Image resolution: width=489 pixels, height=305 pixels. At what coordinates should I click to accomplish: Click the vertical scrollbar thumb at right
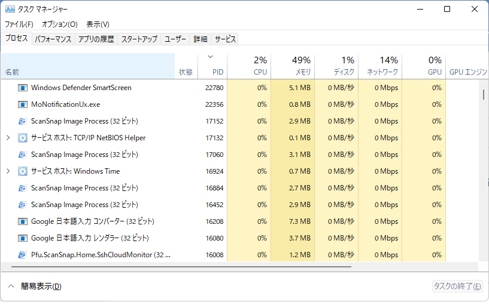pyautogui.click(x=484, y=94)
